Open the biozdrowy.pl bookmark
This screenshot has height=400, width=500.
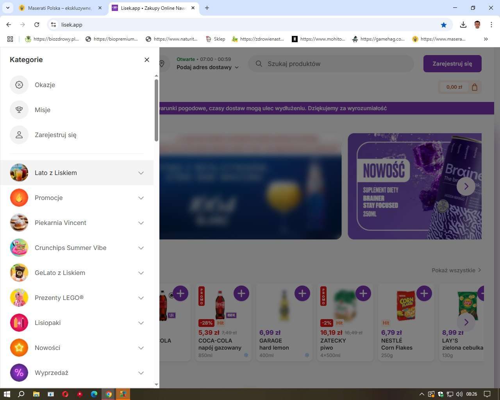click(52, 39)
